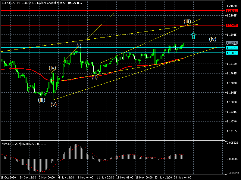Select the wave label (ii) near 11 Nov low
The image size is (241, 180).
[x=95, y=77]
